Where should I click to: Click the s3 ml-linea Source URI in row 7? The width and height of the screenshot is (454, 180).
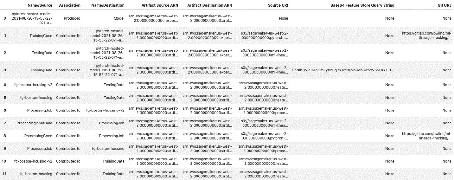[x=264, y=123]
